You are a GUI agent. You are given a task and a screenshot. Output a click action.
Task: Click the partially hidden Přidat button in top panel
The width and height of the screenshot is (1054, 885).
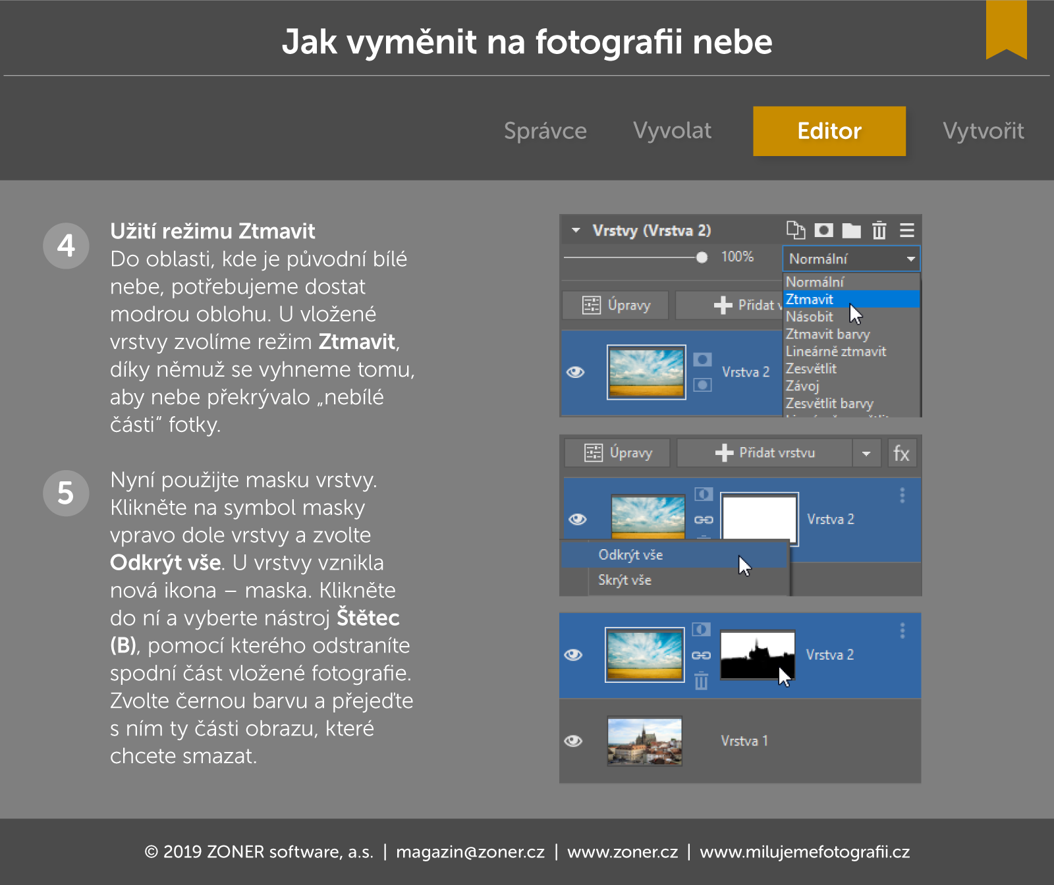coord(729,306)
